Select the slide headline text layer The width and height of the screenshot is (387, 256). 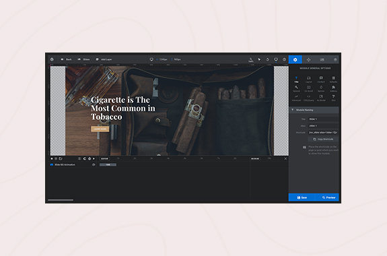(x=123, y=108)
